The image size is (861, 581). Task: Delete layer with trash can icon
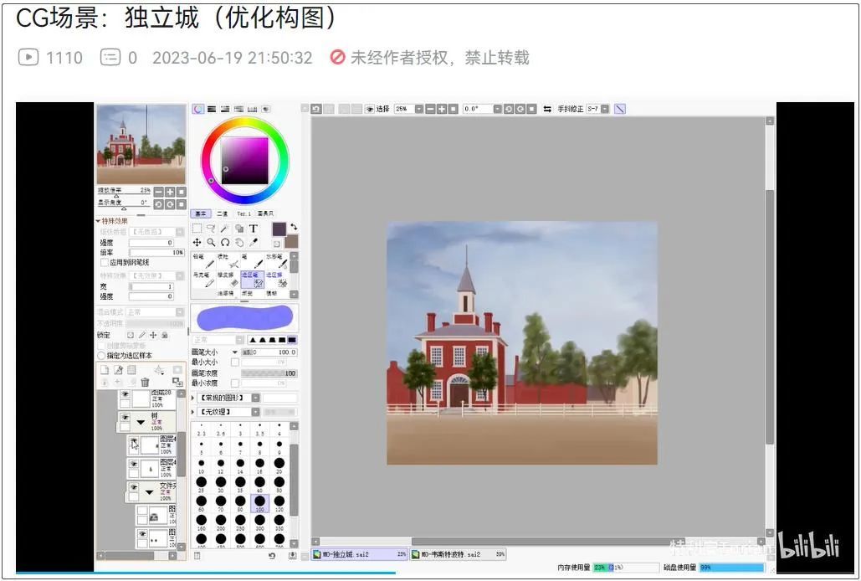point(145,383)
